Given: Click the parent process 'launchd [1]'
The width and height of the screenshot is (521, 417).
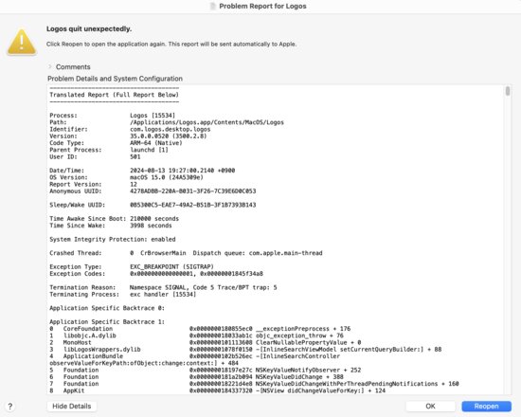Looking at the screenshot, I should pos(149,150).
